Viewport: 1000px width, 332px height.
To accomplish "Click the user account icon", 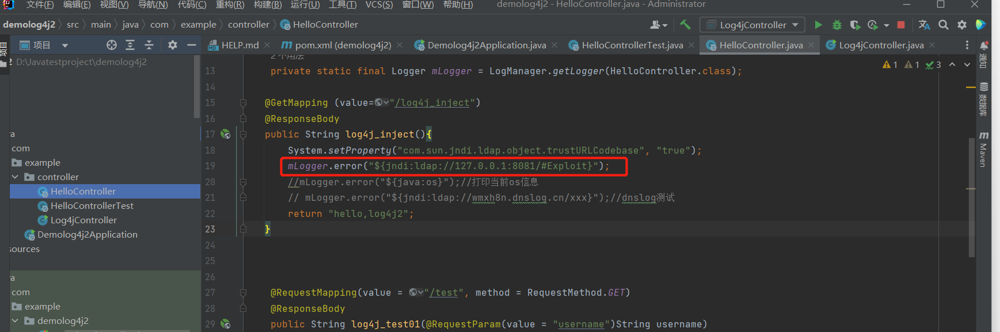I will click(658, 25).
